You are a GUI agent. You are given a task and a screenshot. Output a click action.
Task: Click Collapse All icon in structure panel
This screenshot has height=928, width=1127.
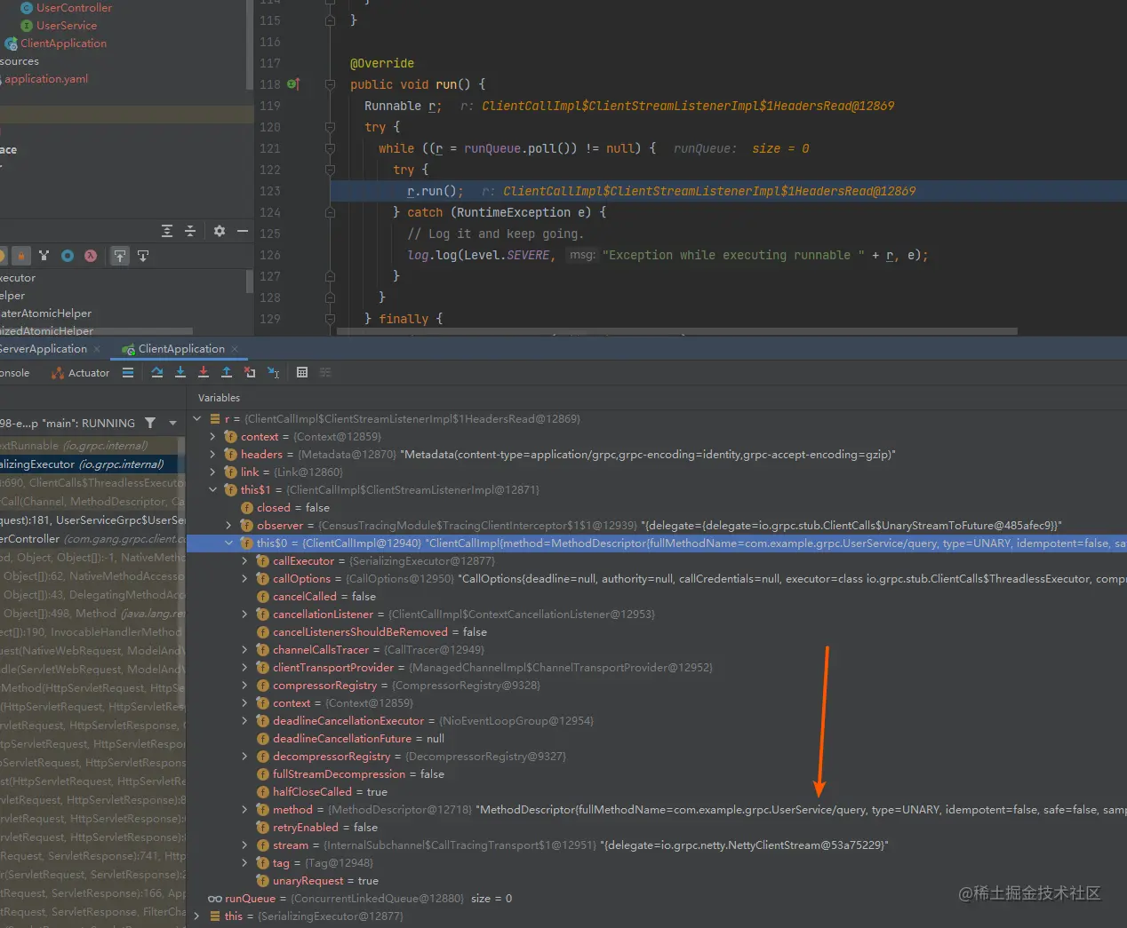coord(190,231)
